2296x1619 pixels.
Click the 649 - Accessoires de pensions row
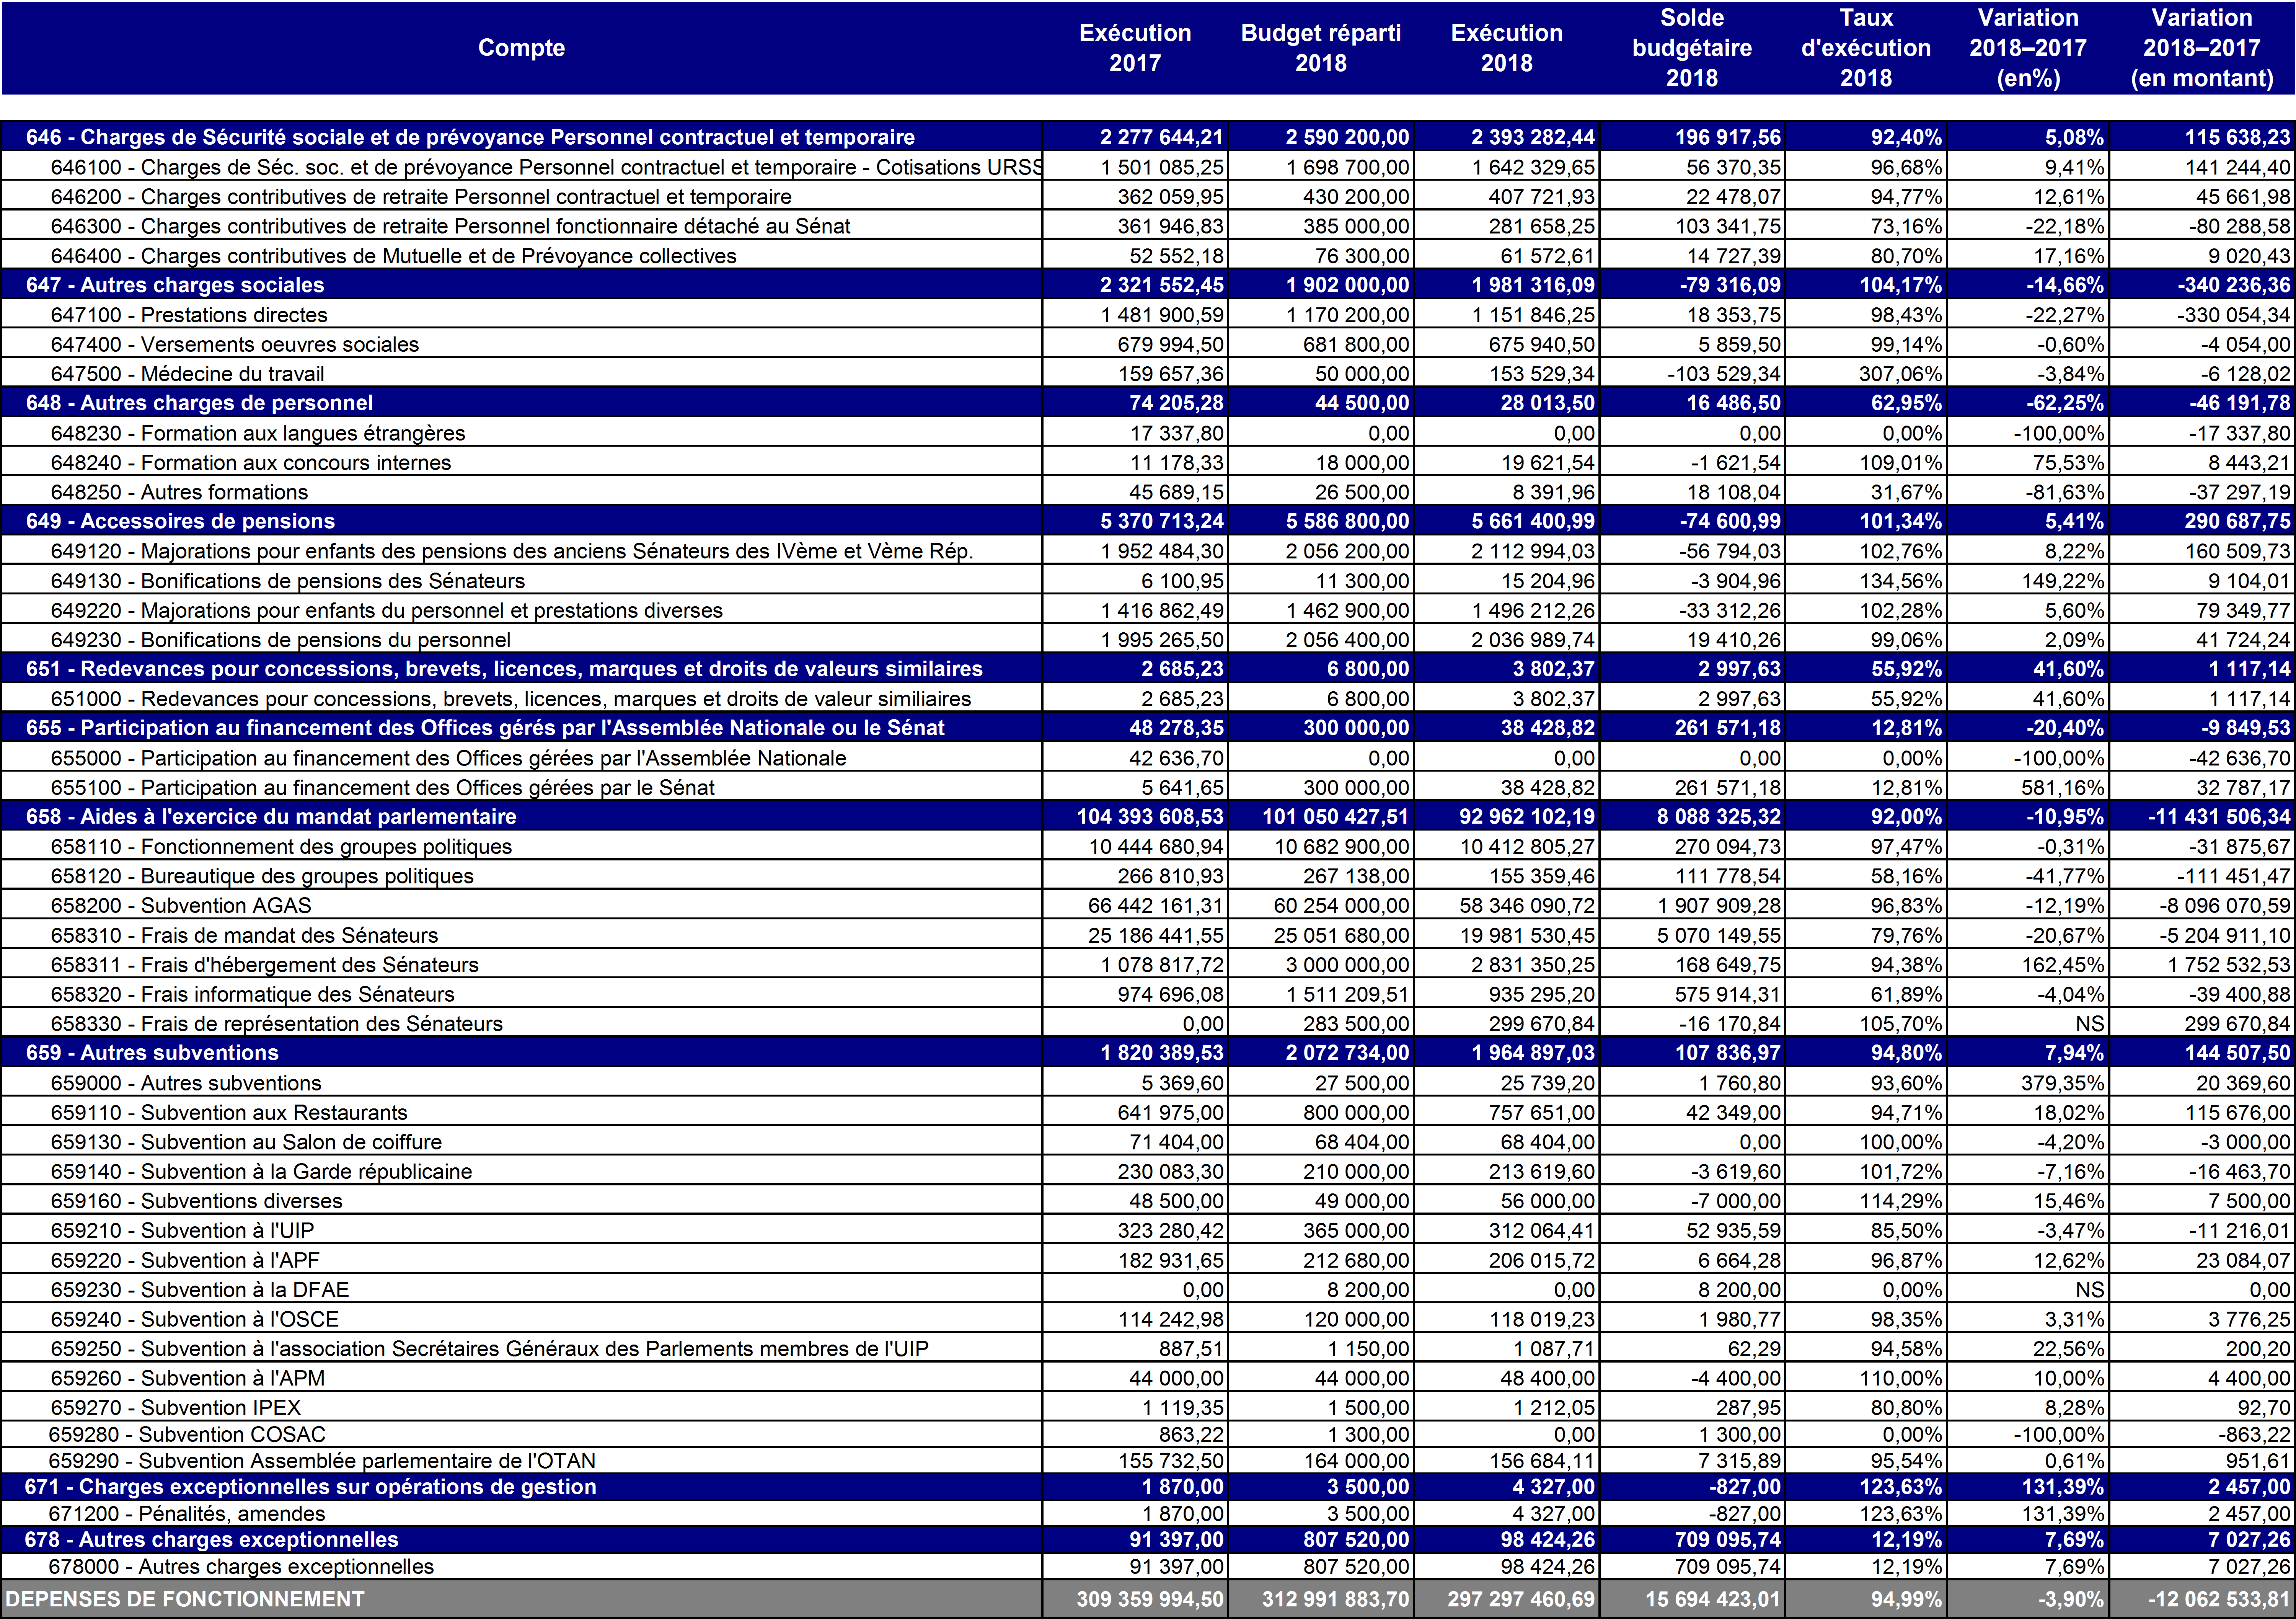(180, 521)
